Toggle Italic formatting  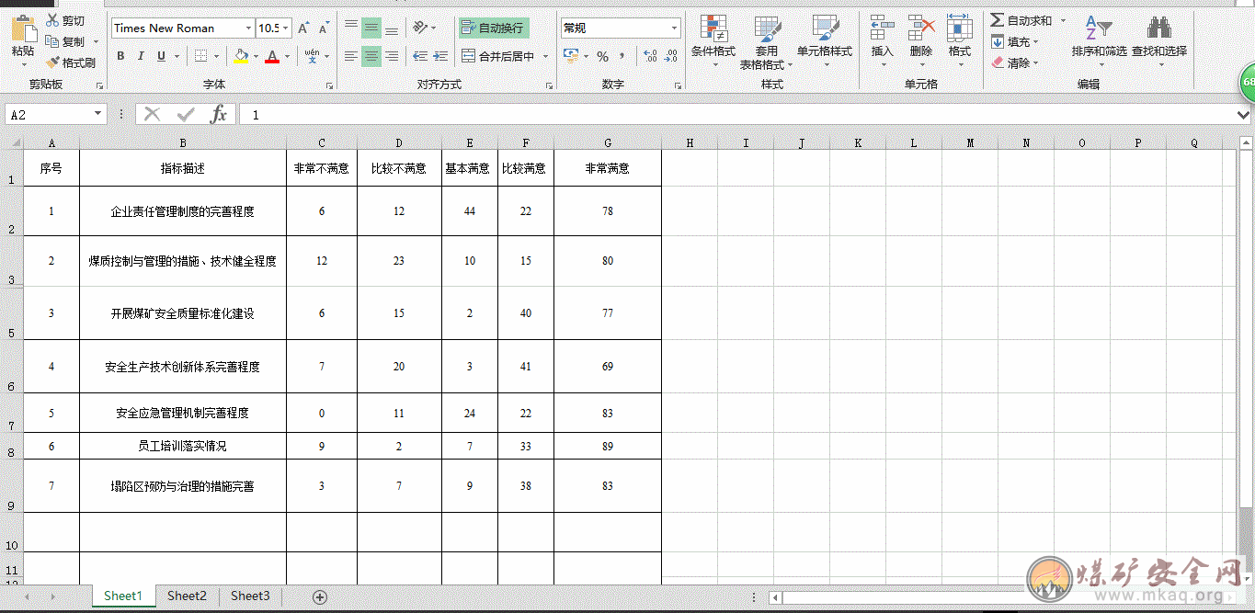pyautogui.click(x=141, y=56)
